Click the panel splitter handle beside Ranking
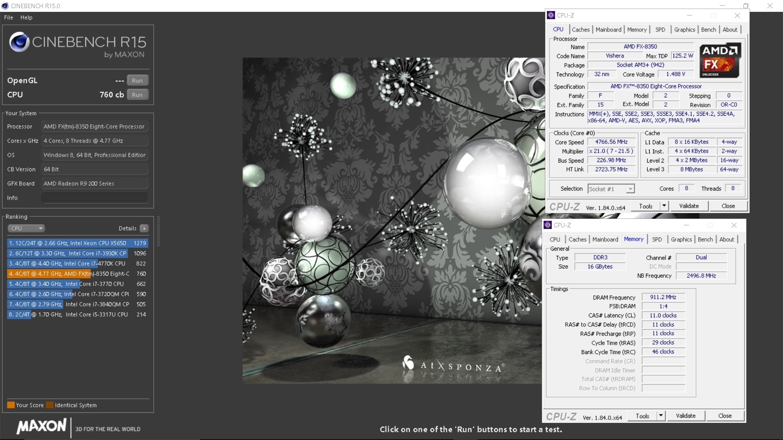This screenshot has width=783, height=440. coord(158,231)
